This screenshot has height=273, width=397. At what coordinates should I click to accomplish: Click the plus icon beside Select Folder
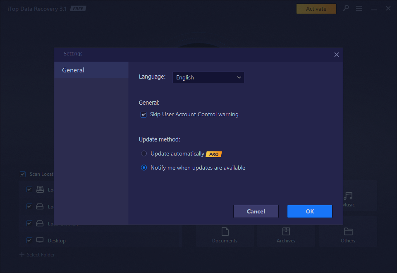coord(22,254)
